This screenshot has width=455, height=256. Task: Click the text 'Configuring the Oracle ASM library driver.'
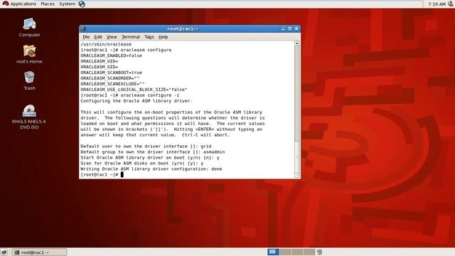click(x=136, y=101)
